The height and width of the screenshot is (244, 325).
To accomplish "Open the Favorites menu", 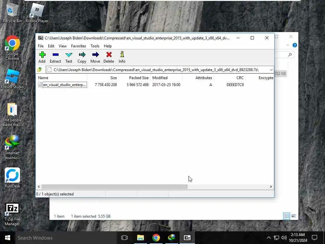I will point(78,46).
